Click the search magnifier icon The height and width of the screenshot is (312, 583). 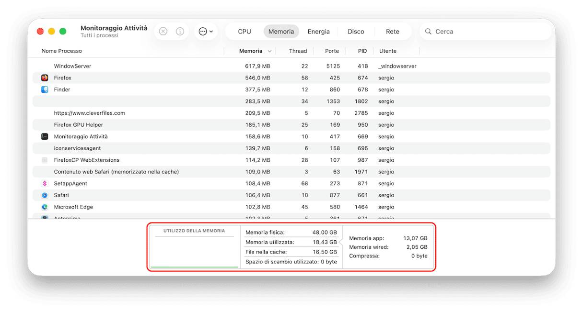[428, 32]
